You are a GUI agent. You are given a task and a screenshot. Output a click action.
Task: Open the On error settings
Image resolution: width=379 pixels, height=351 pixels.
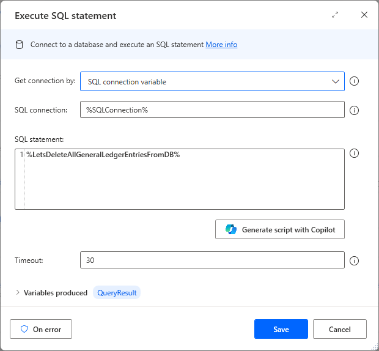pyautogui.click(x=41, y=329)
